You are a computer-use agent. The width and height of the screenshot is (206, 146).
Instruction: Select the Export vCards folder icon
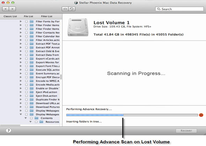coord(31,59)
